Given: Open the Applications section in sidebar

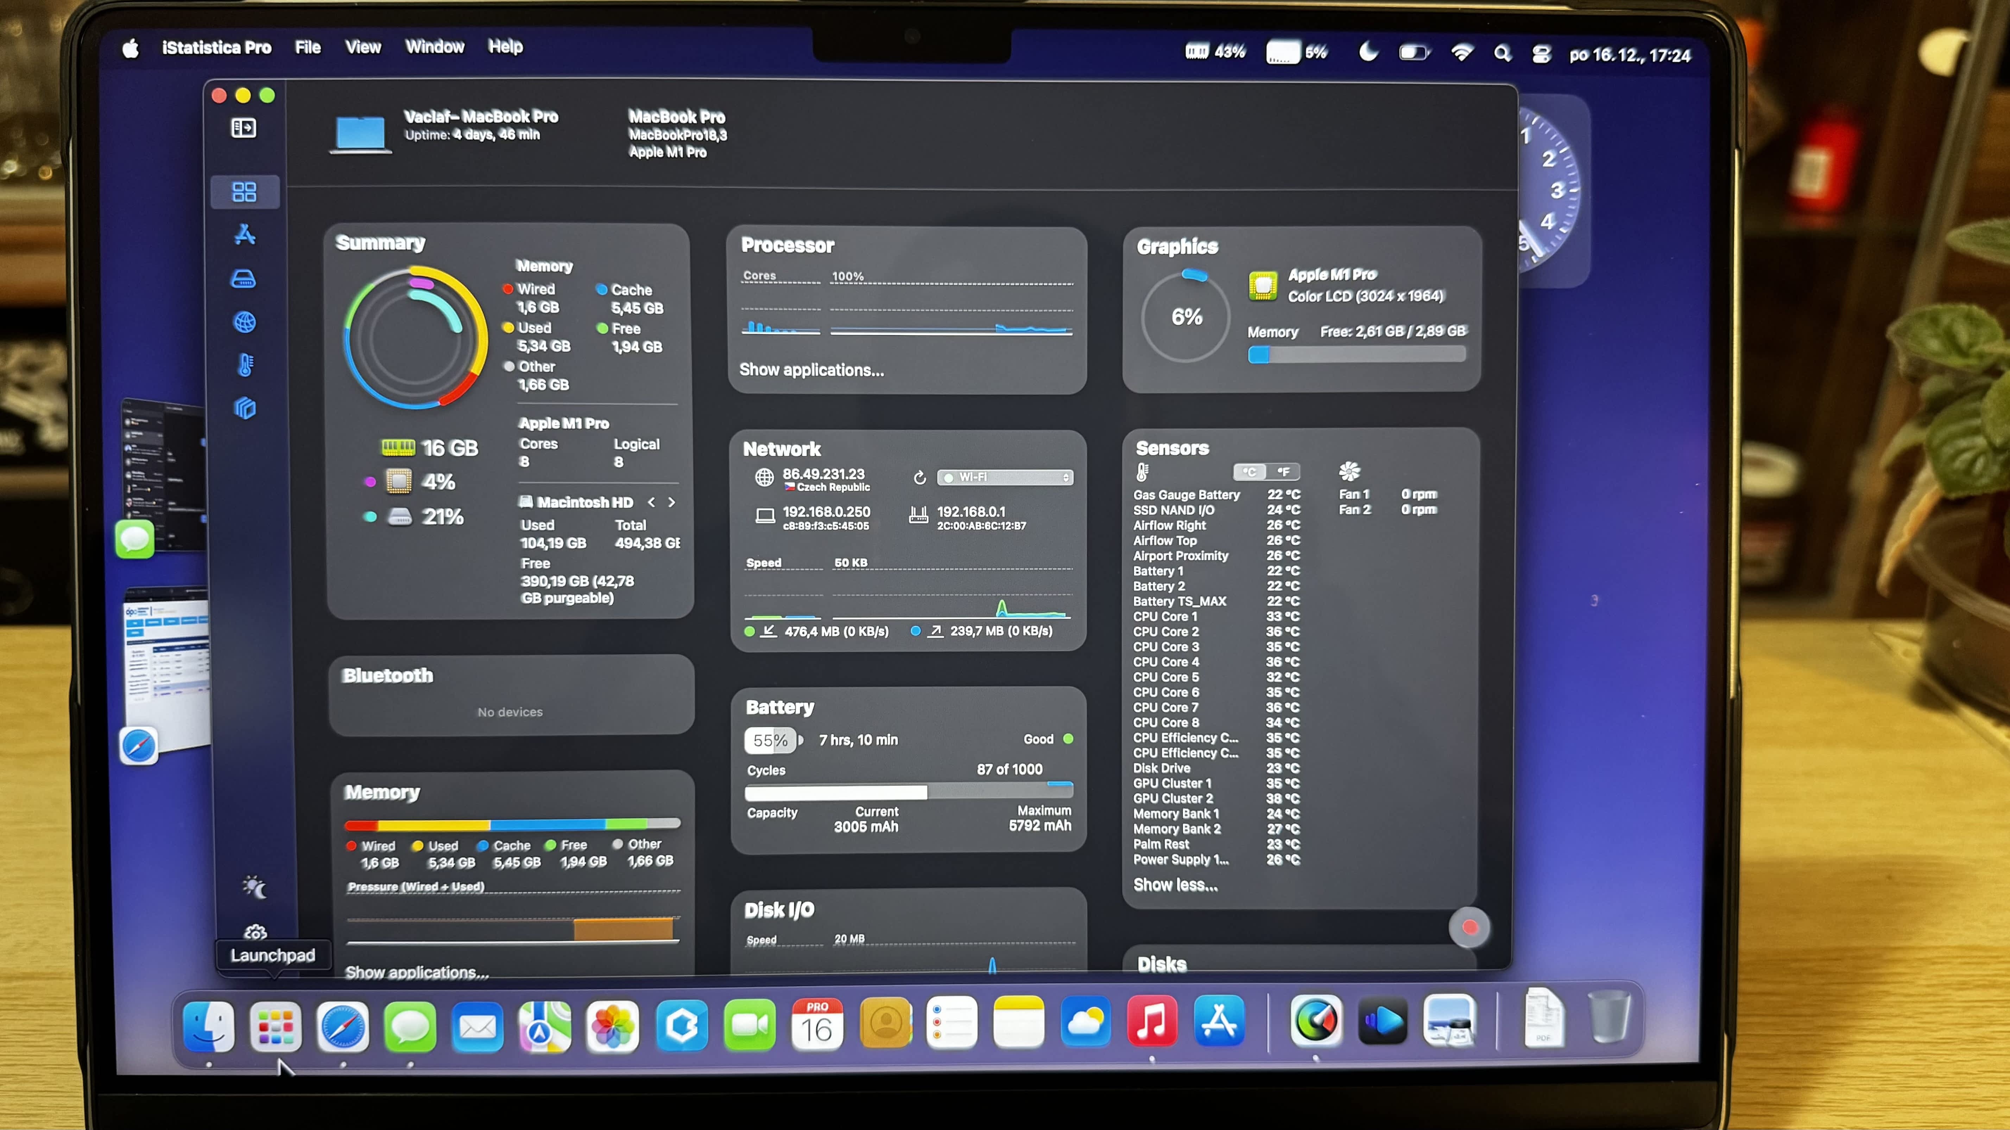Looking at the screenshot, I should pyautogui.click(x=245, y=235).
